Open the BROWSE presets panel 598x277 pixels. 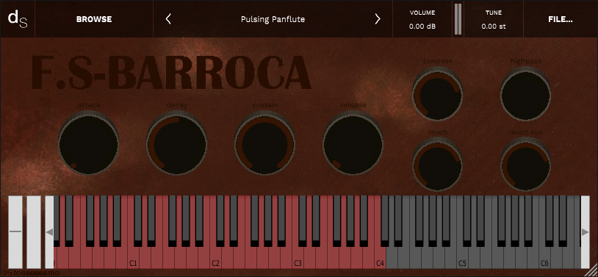pyautogui.click(x=94, y=19)
